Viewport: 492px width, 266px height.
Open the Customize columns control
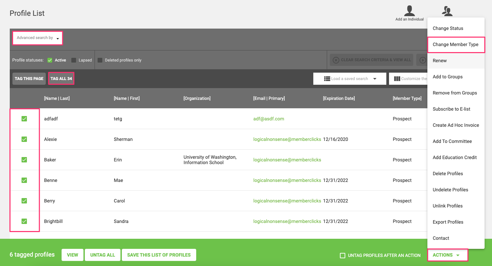point(408,79)
